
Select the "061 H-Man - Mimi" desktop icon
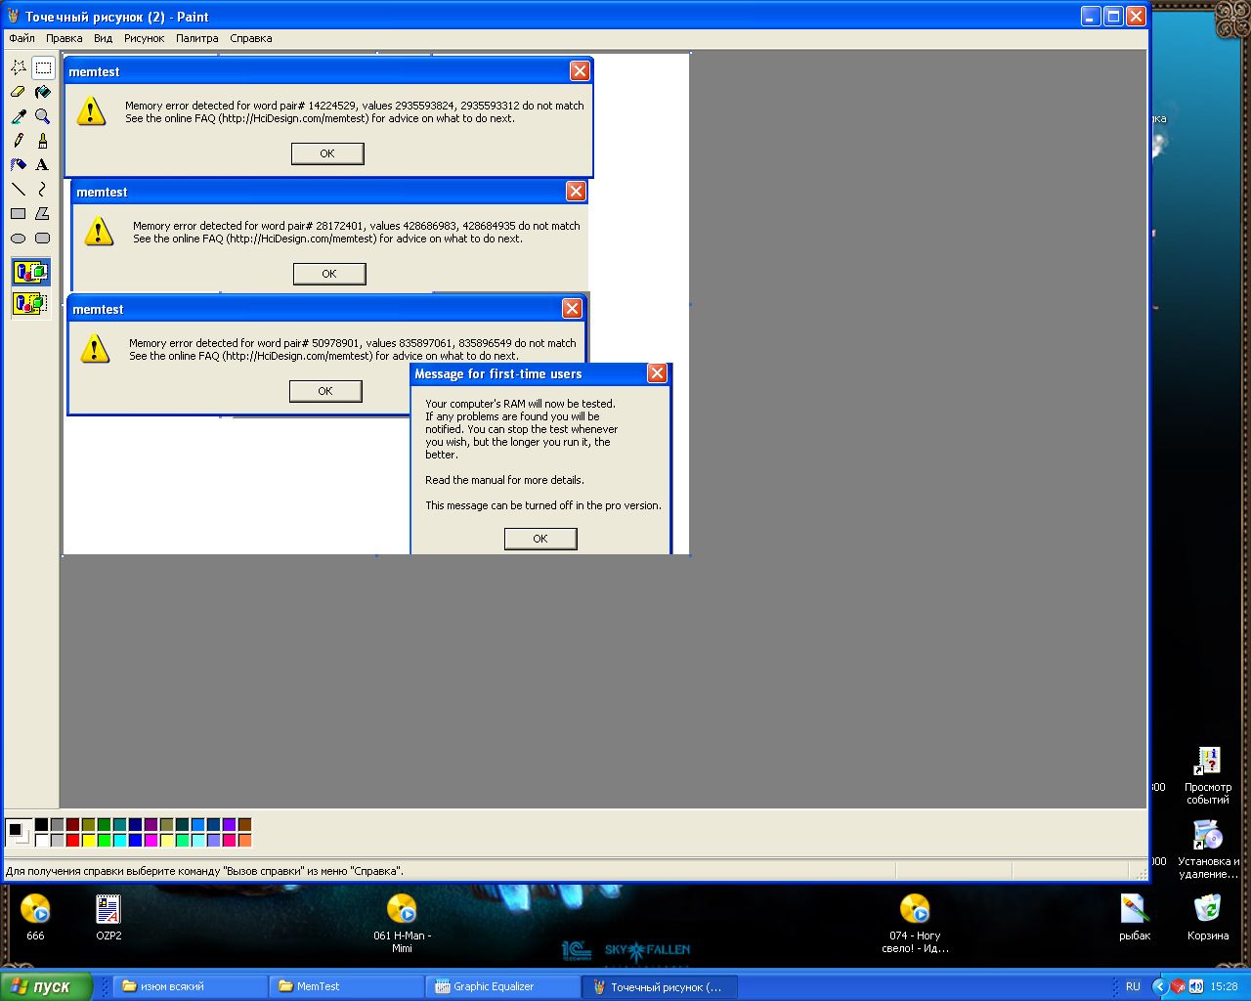coord(402,923)
